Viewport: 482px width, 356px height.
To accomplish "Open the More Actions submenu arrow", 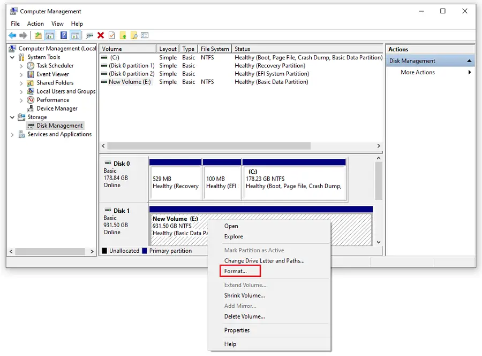I will [x=470, y=72].
